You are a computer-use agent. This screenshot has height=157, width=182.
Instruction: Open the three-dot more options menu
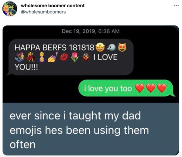176,5
